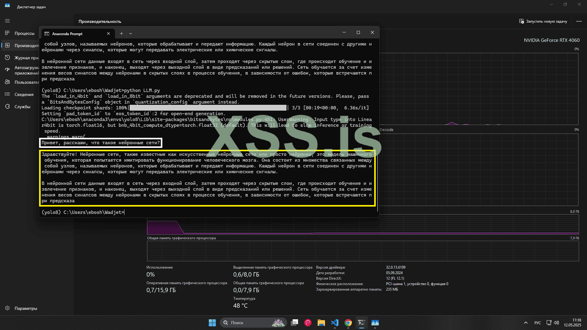Toggle the hamburger navigation menu
The image size is (587, 330).
(7, 21)
